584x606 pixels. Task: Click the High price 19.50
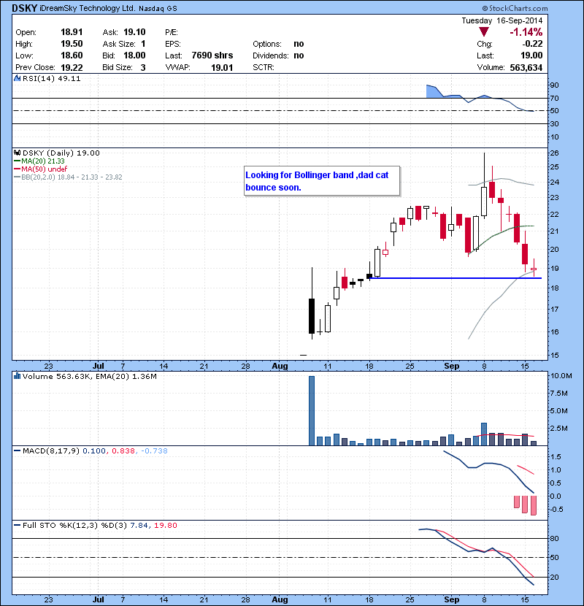point(72,44)
